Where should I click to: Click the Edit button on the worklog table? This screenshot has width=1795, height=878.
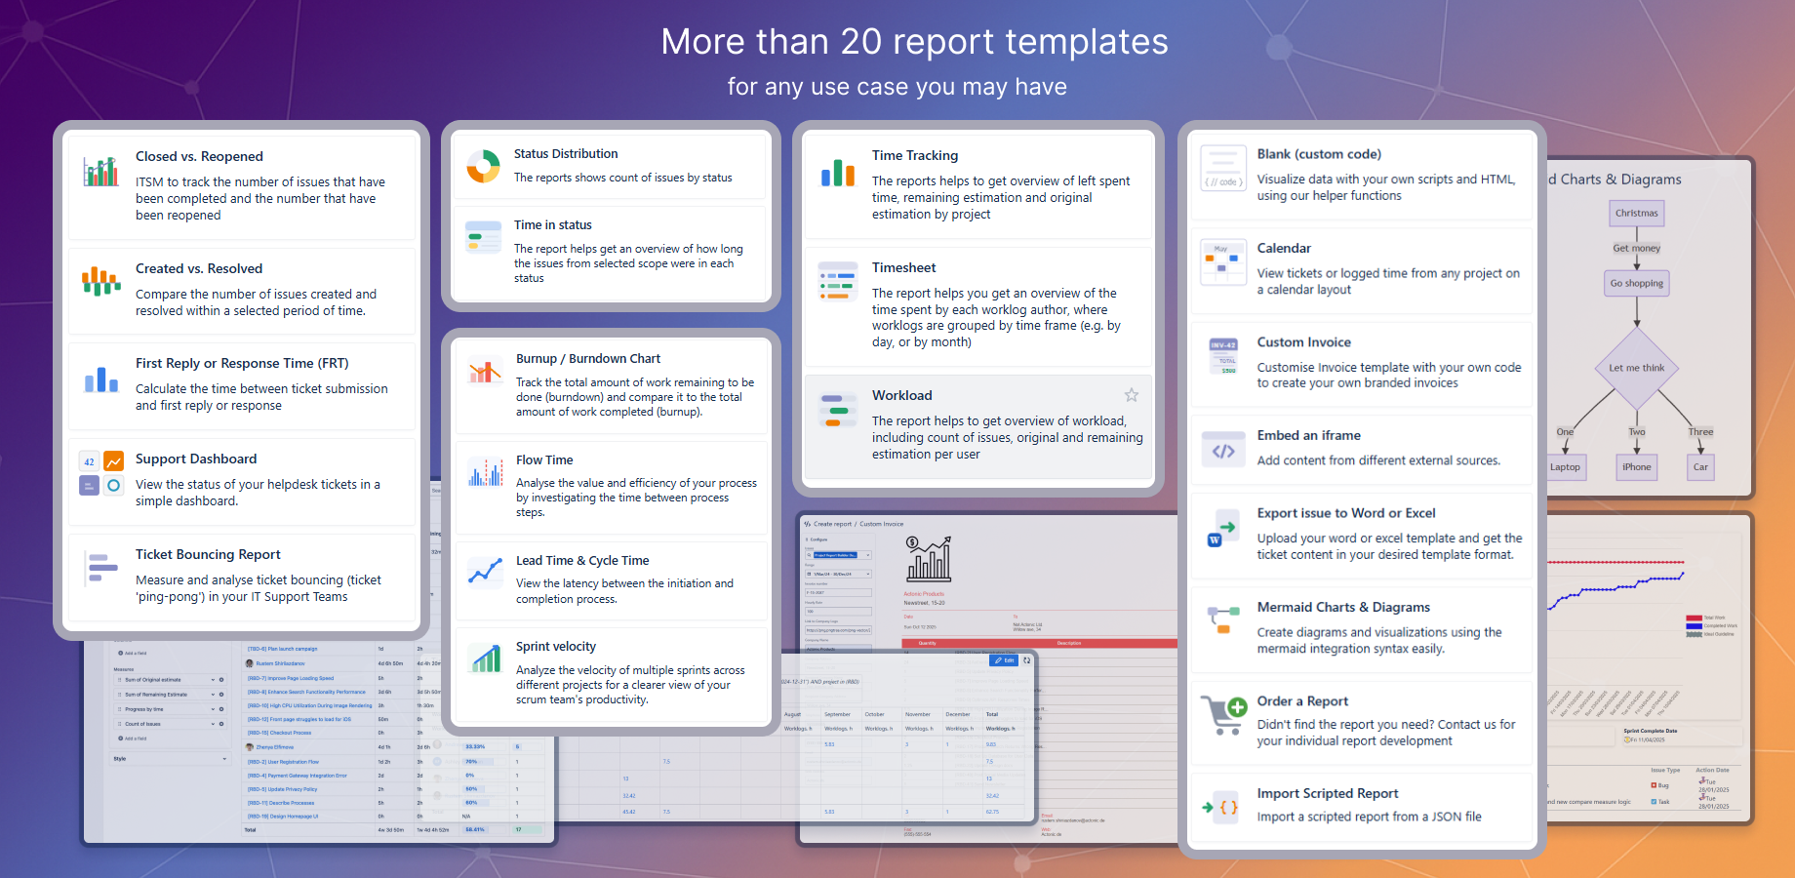click(x=1004, y=660)
